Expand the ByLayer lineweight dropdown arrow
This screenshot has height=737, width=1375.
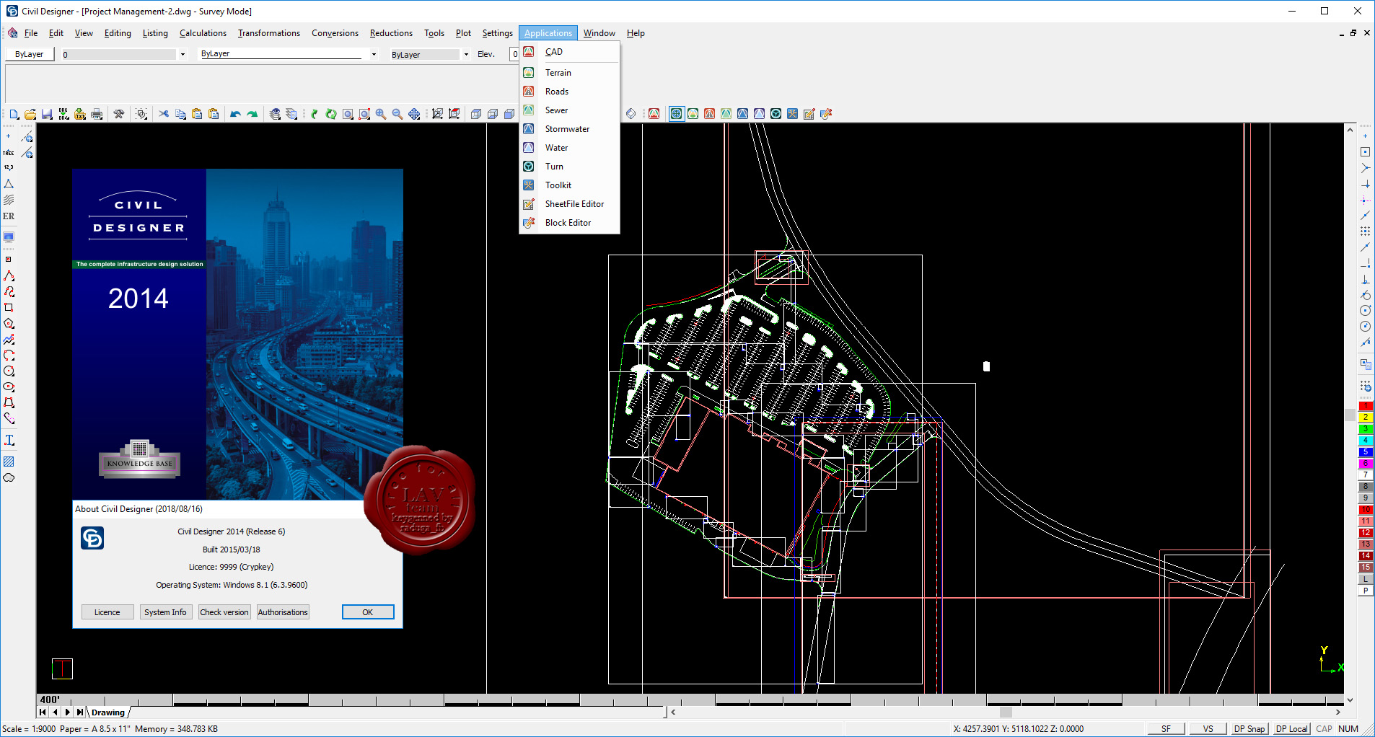466,54
